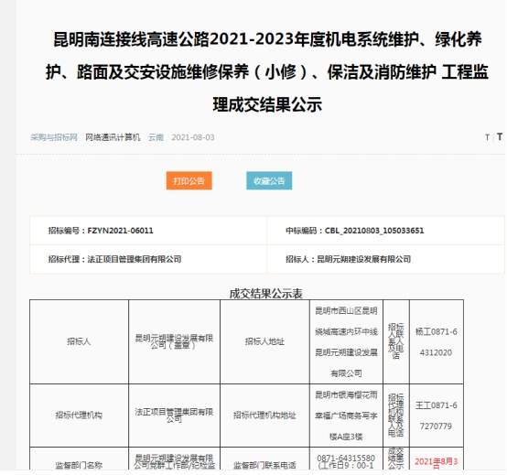Viewport: 507px width, 475px height.
Task: Click 法正项目管理集团有限公司 in the agency info row
Action: tap(135, 259)
